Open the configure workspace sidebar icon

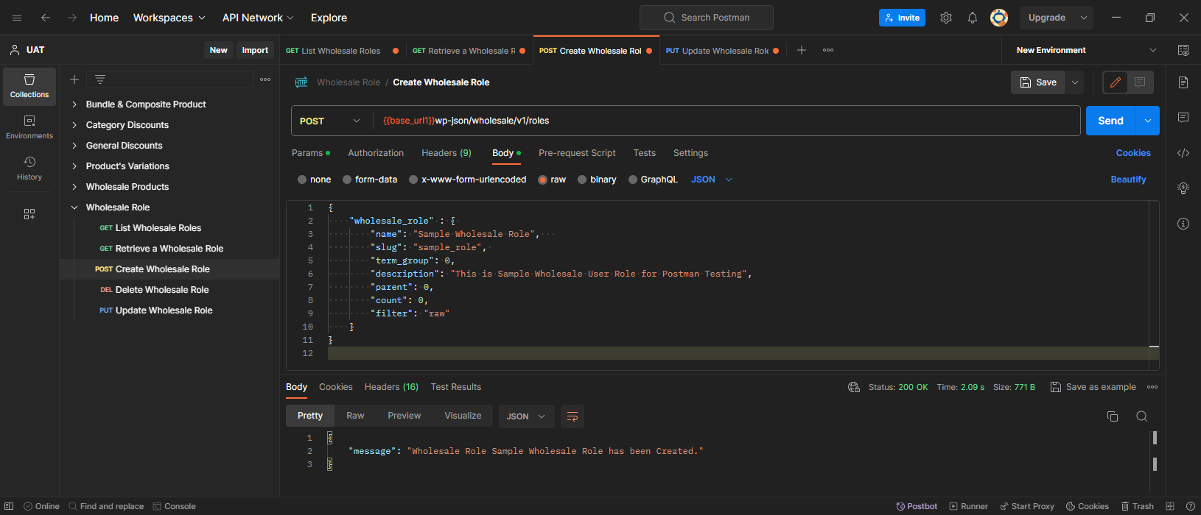coord(29,214)
